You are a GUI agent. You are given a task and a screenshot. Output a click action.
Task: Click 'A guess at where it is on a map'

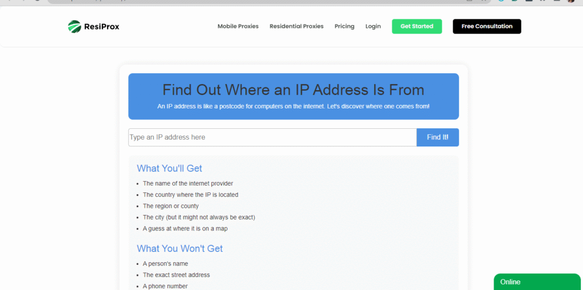click(185, 229)
